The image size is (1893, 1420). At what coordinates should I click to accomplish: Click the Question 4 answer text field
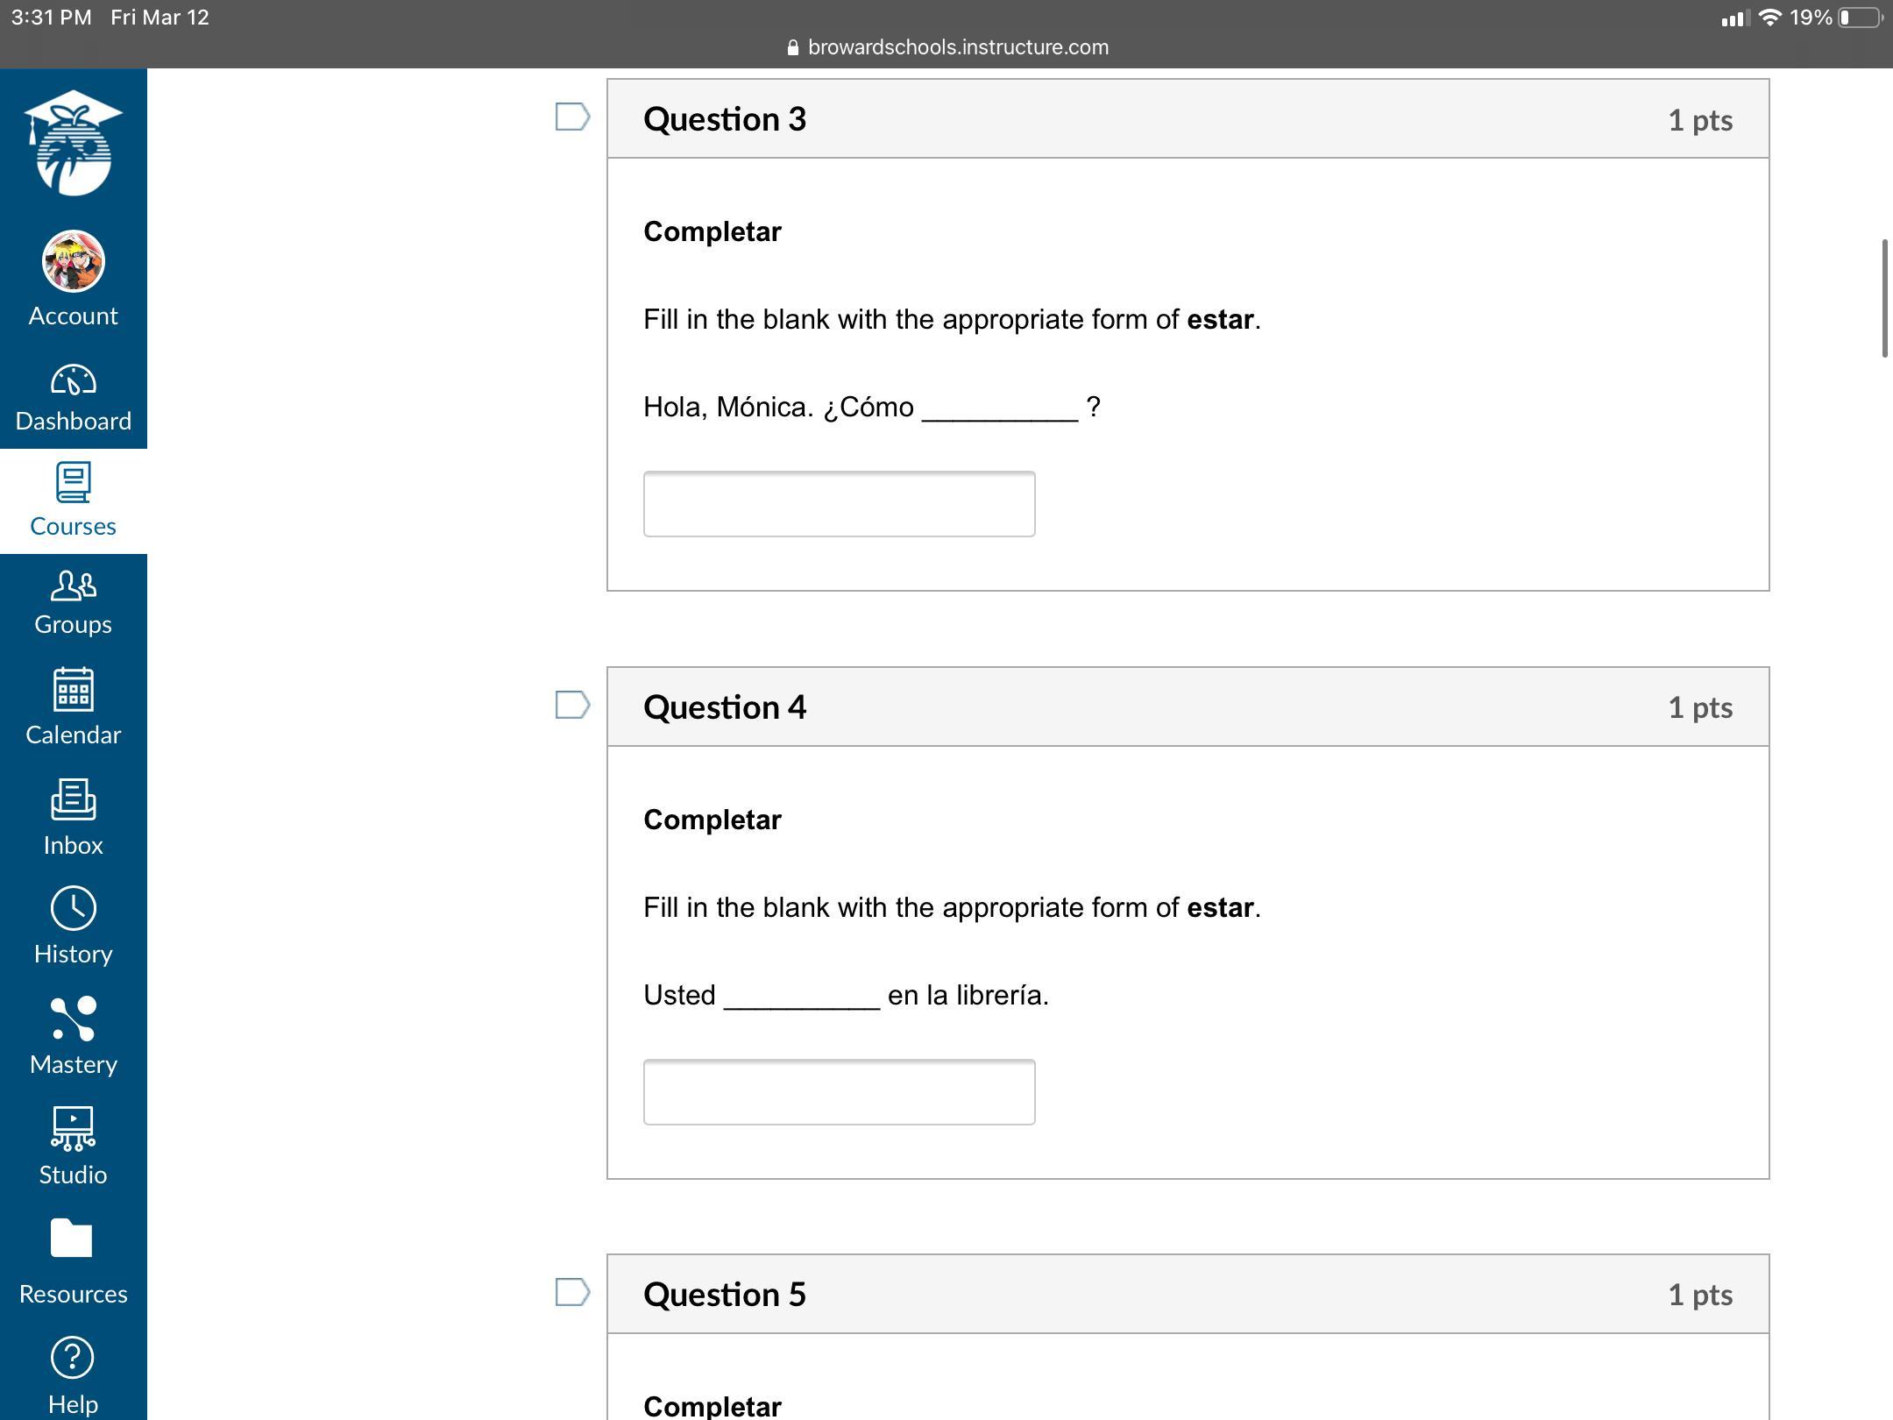(839, 1092)
